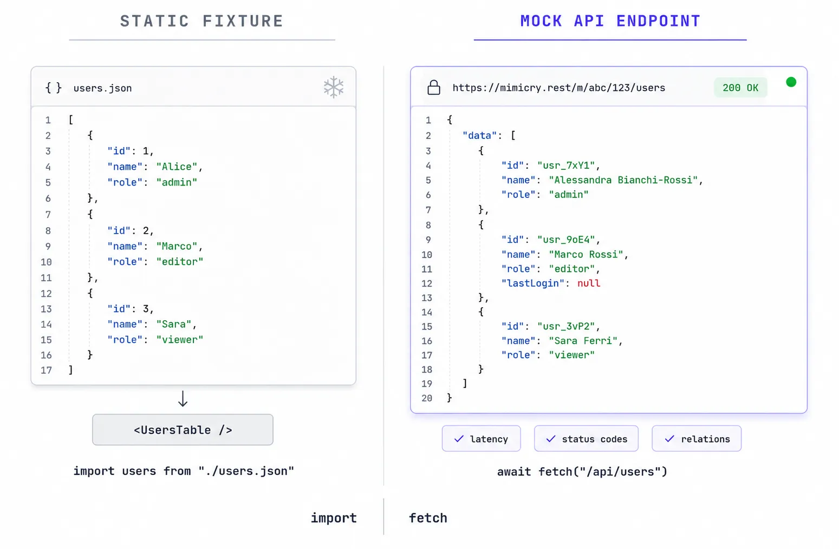Toggle the status codes feature chip
The width and height of the screenshot is (839, 549).
(586, 439)
